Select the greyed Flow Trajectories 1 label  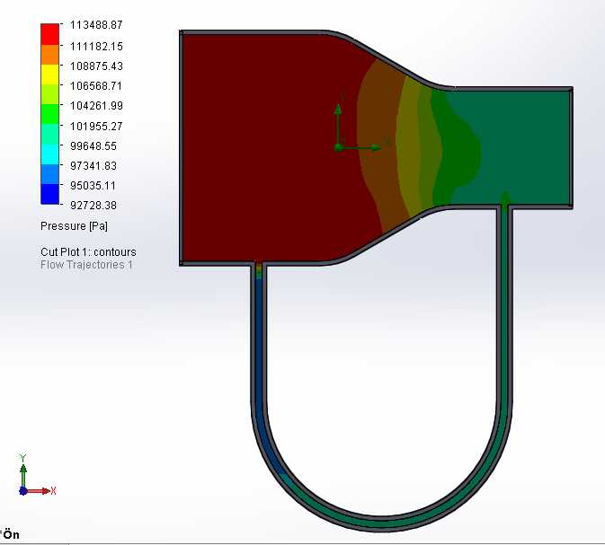tap(86, 265)
